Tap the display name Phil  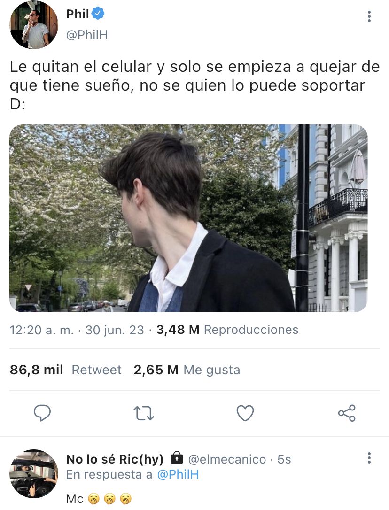(78, 14)
